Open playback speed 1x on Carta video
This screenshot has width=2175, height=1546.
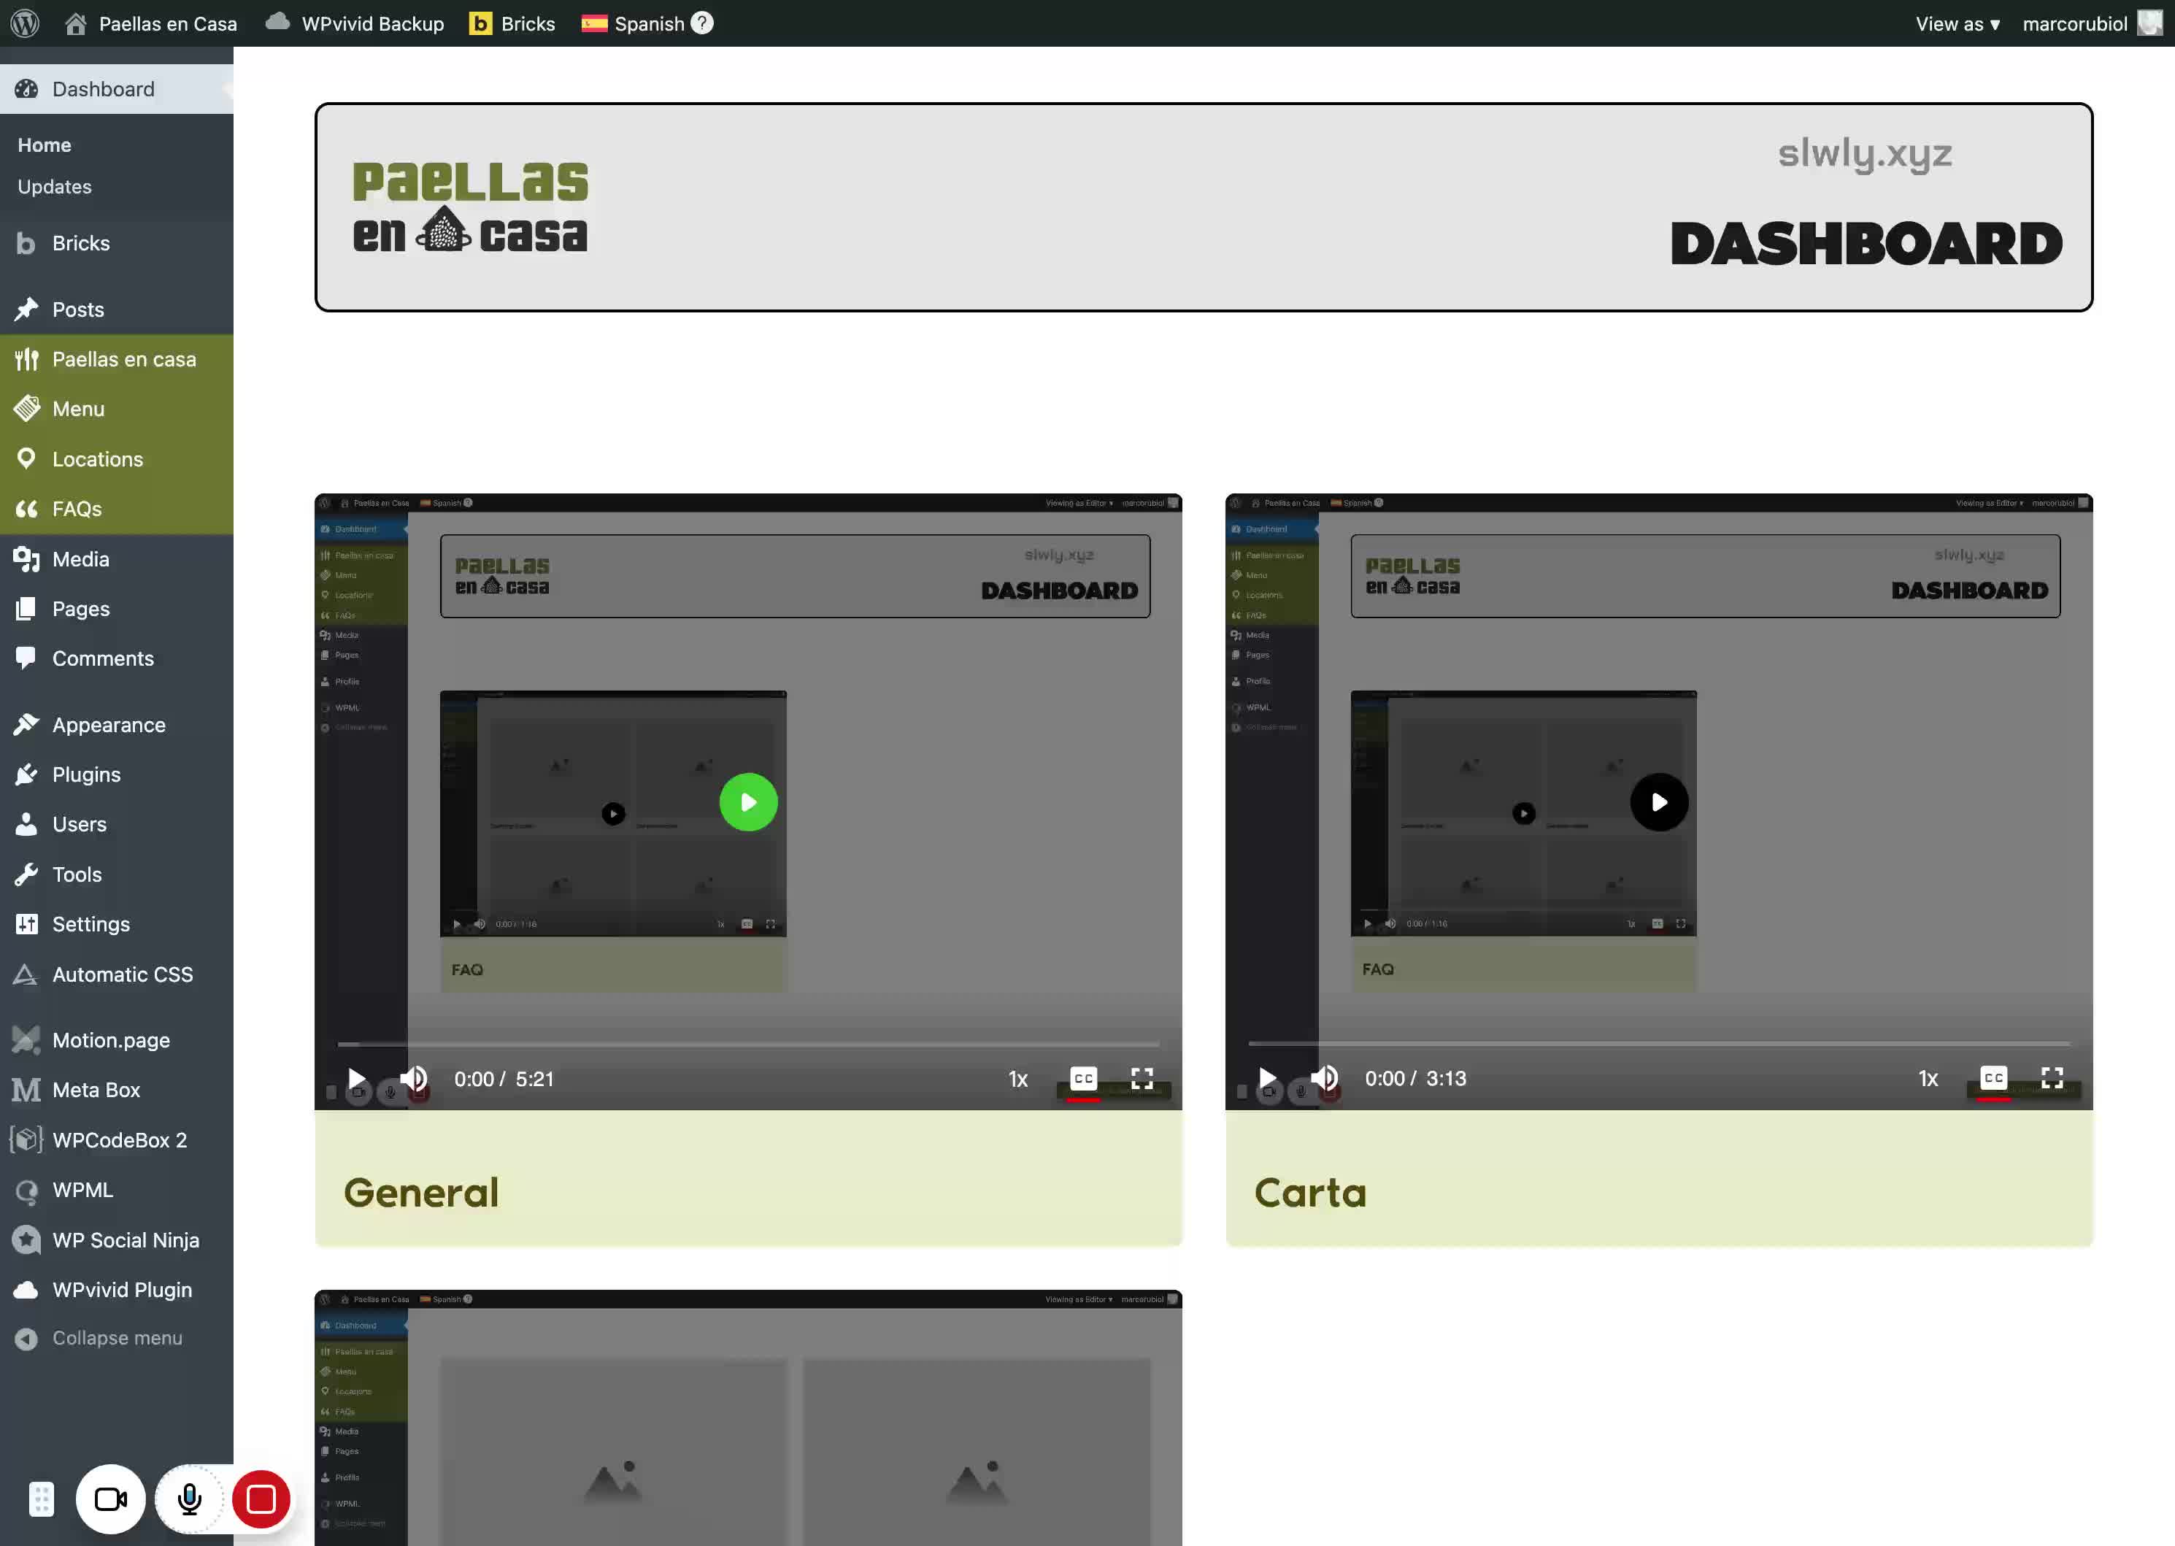[1928, 1079]
